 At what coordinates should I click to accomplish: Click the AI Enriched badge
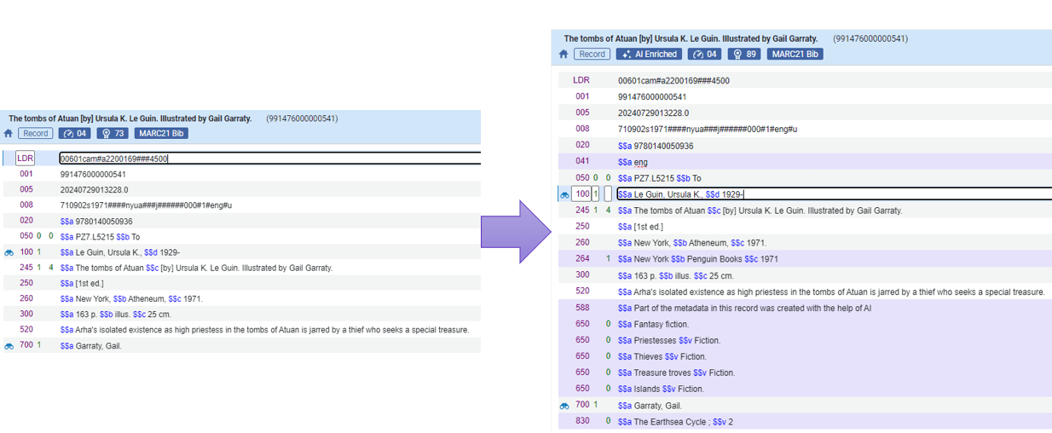coord(650,55)
